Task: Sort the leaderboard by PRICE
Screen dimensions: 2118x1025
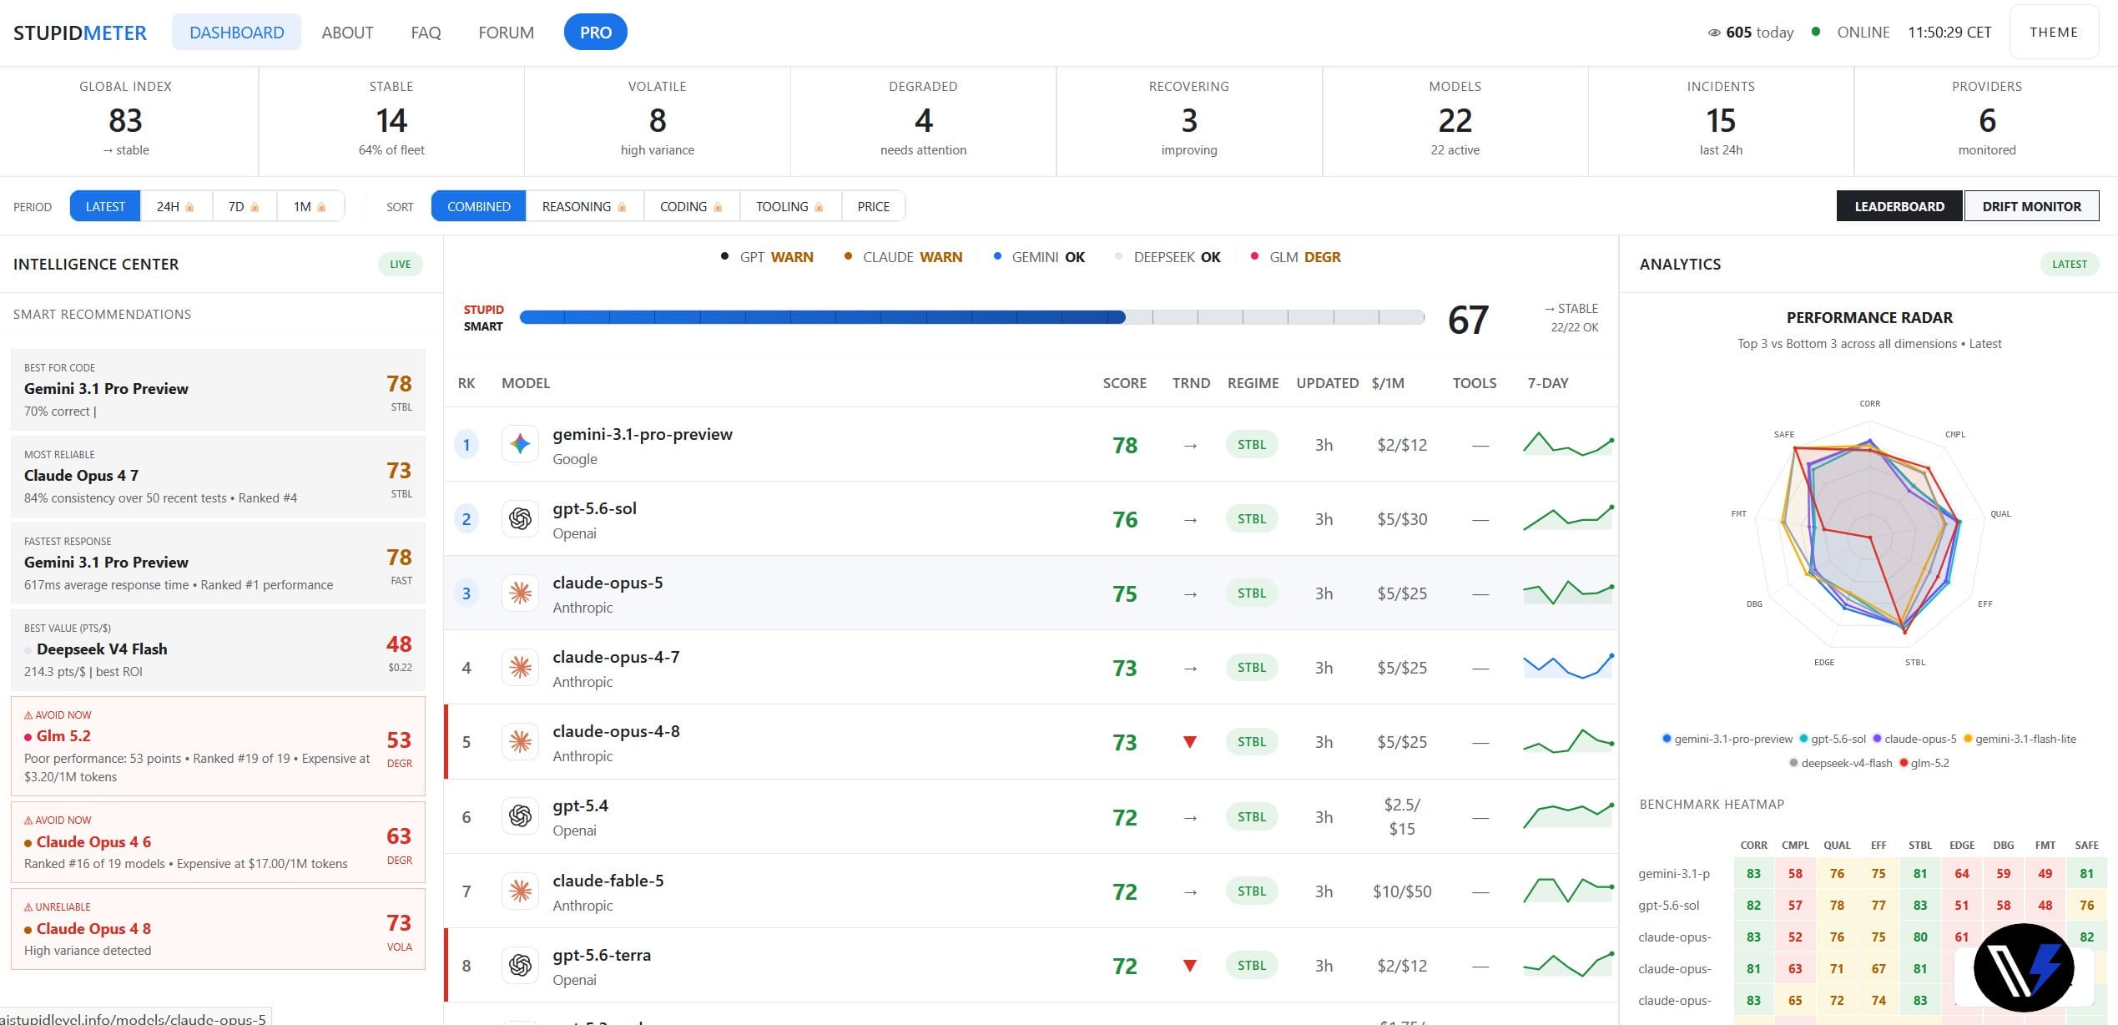Action: click(873, 206)
